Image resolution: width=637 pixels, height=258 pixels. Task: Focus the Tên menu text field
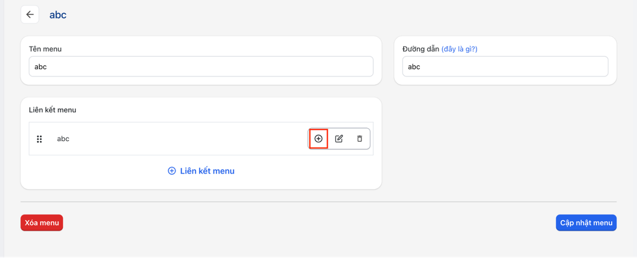click(x=201, y=67)
